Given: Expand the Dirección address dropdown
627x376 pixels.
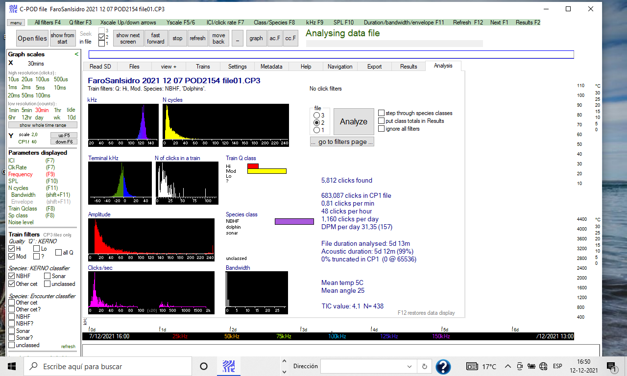Looking at the screenshot, I should (410, 366).
